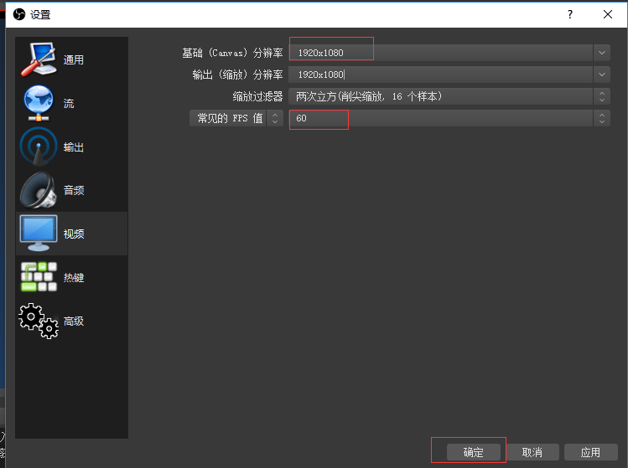Expand the 输出 (缩放) 分辨率 dropdown arrow

[x=601, y=75]
